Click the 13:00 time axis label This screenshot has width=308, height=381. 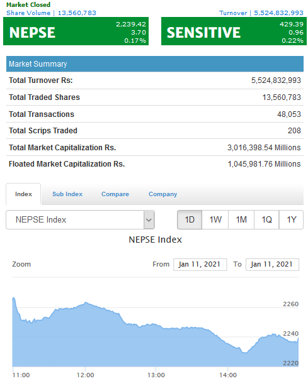coord(156,375)
